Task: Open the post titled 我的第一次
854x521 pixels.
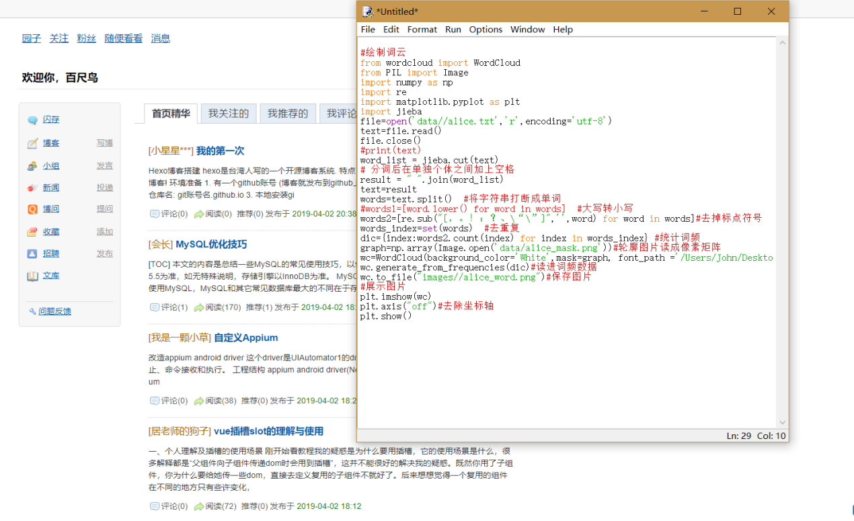Action: 221,151
